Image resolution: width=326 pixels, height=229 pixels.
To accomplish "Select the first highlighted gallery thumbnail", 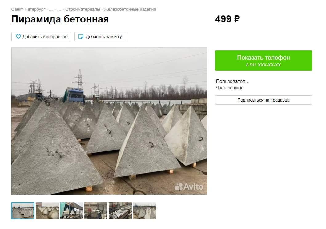I will 23,211.
